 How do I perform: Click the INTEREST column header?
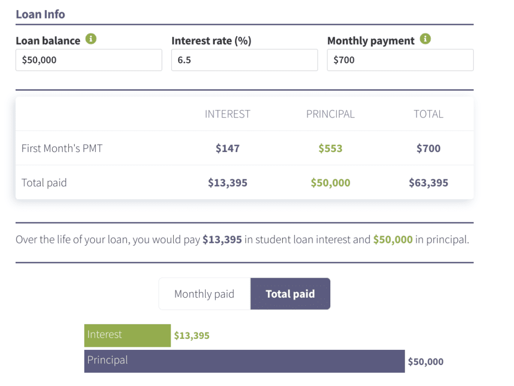[227, 114]
